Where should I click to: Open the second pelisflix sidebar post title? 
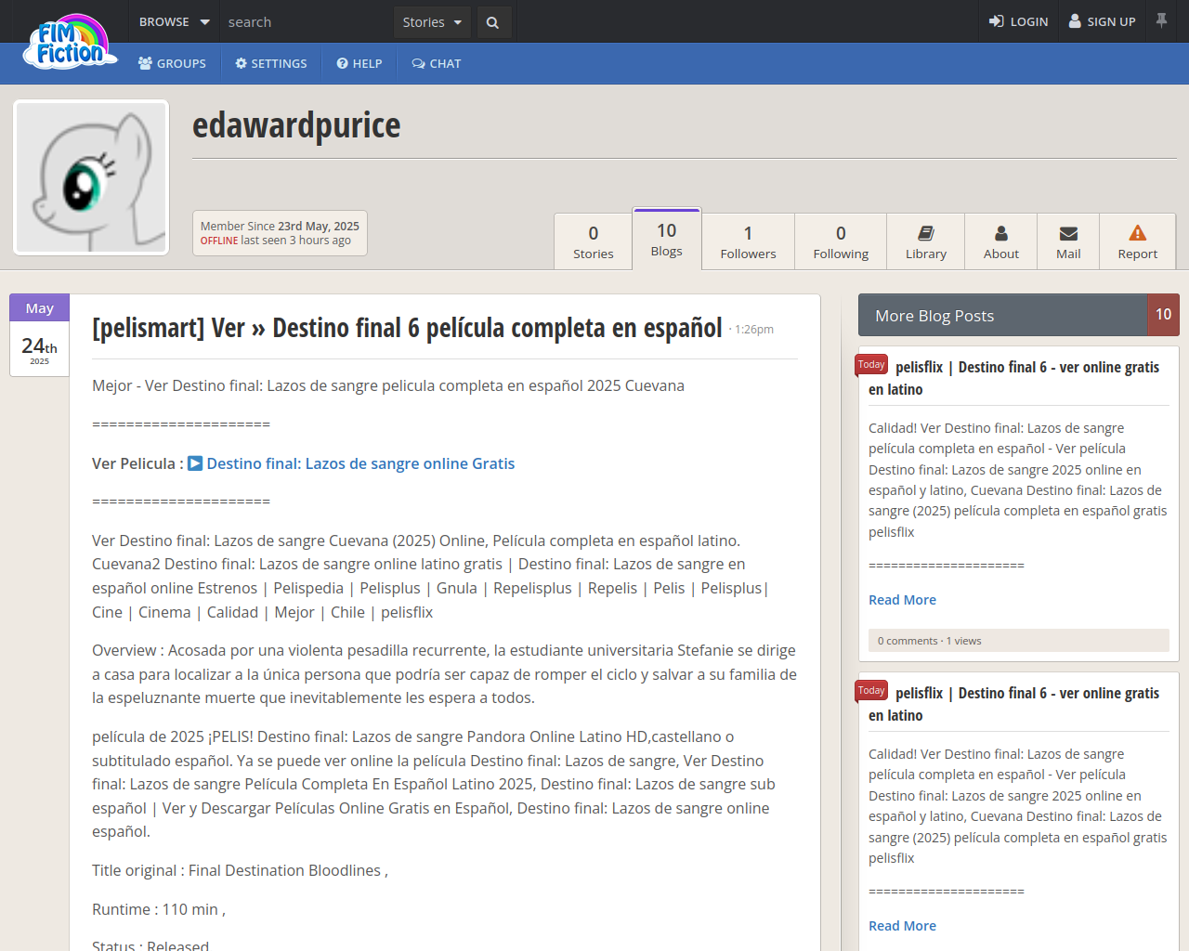point(1014,704)
